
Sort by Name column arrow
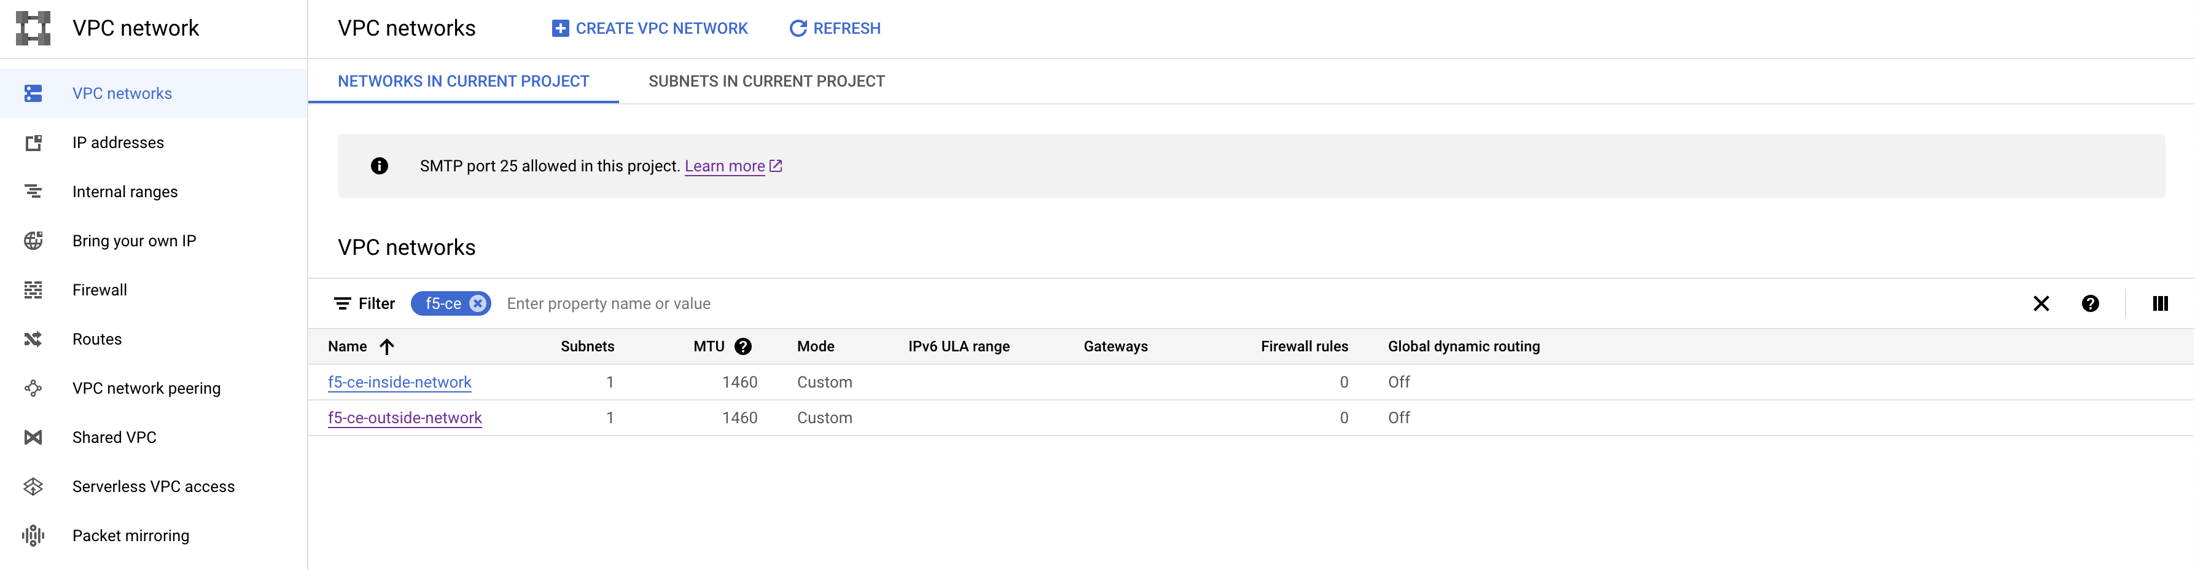(x=387, y=347)
